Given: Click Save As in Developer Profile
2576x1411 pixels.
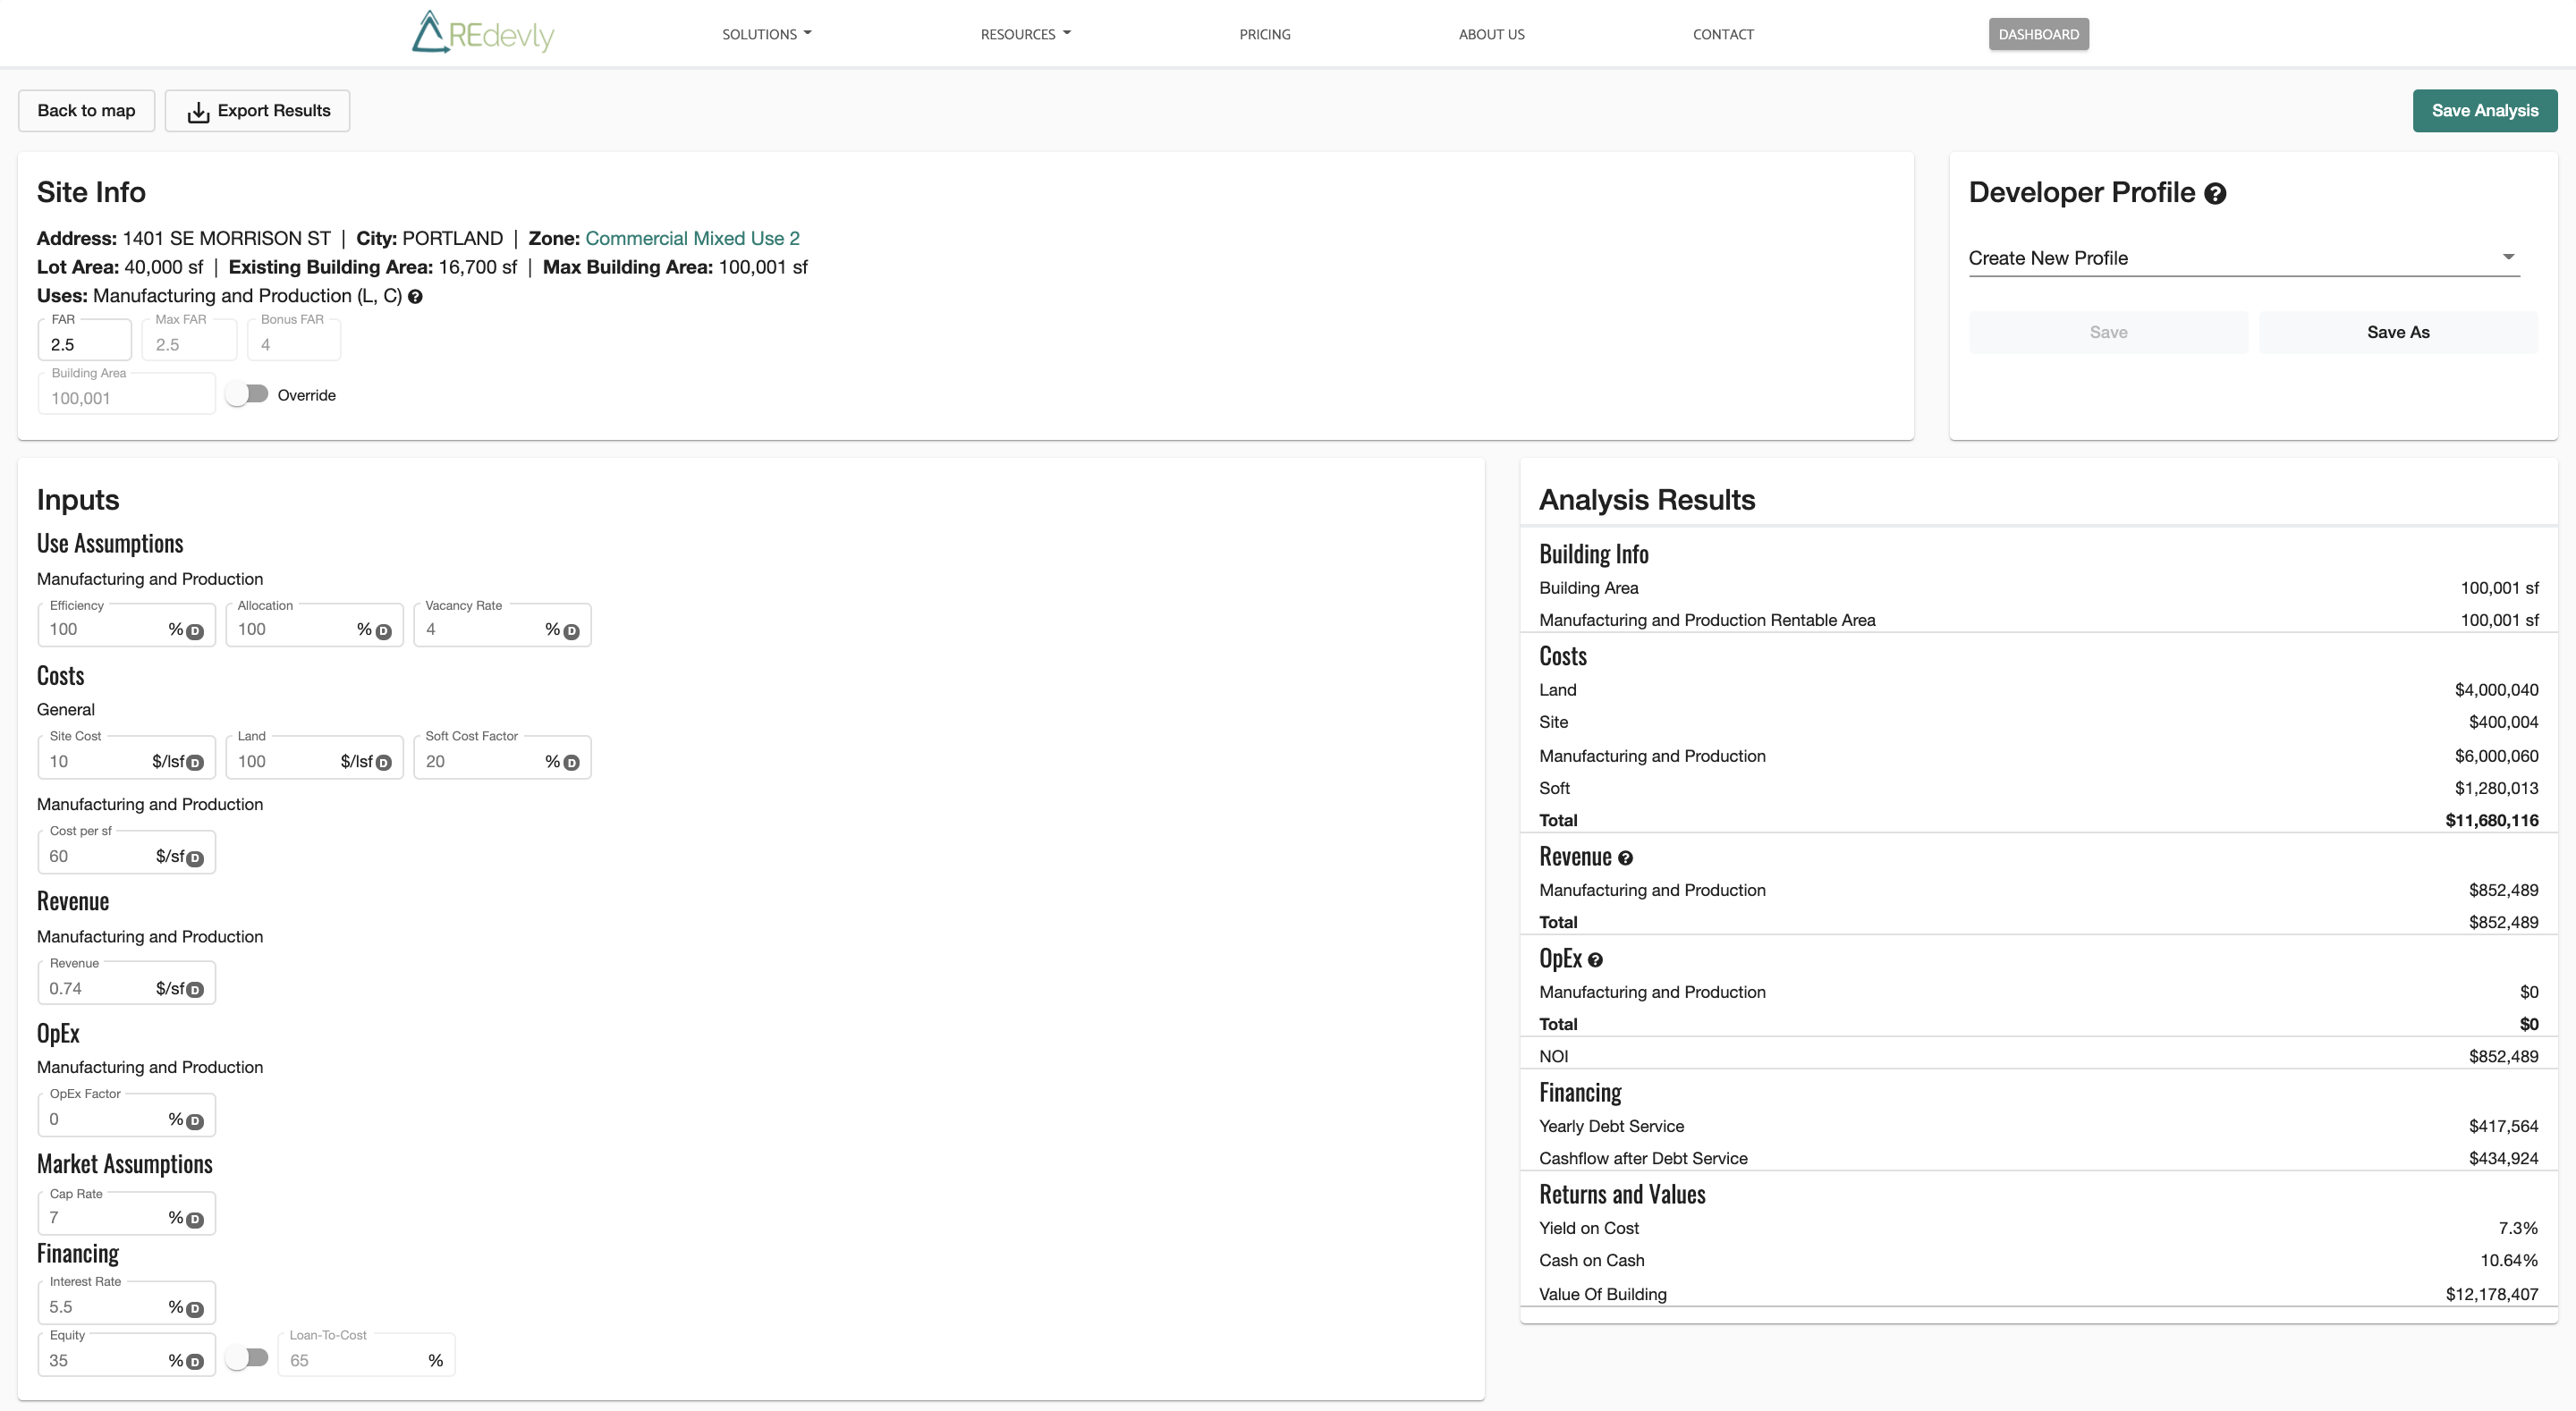Looking at the screenshot, I should [2398, 332].
